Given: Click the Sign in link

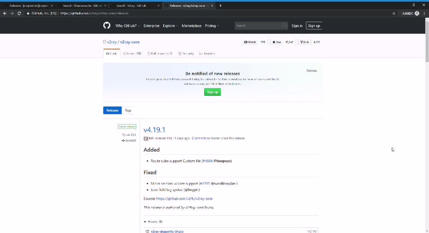Looking at the screenshot, I should [x=297, y=26].
